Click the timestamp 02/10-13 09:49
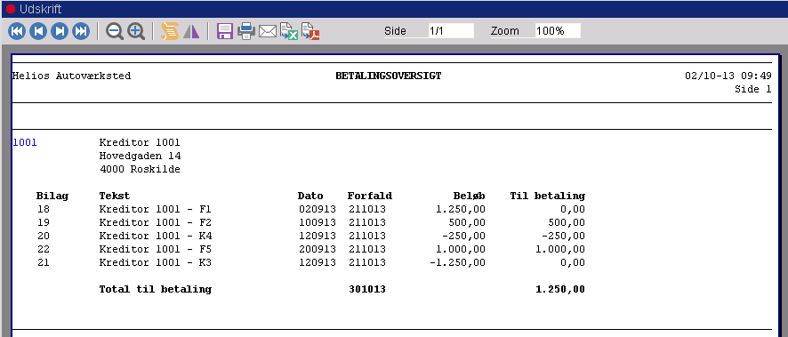Screen dimensions: 788x337 [728, 76]
